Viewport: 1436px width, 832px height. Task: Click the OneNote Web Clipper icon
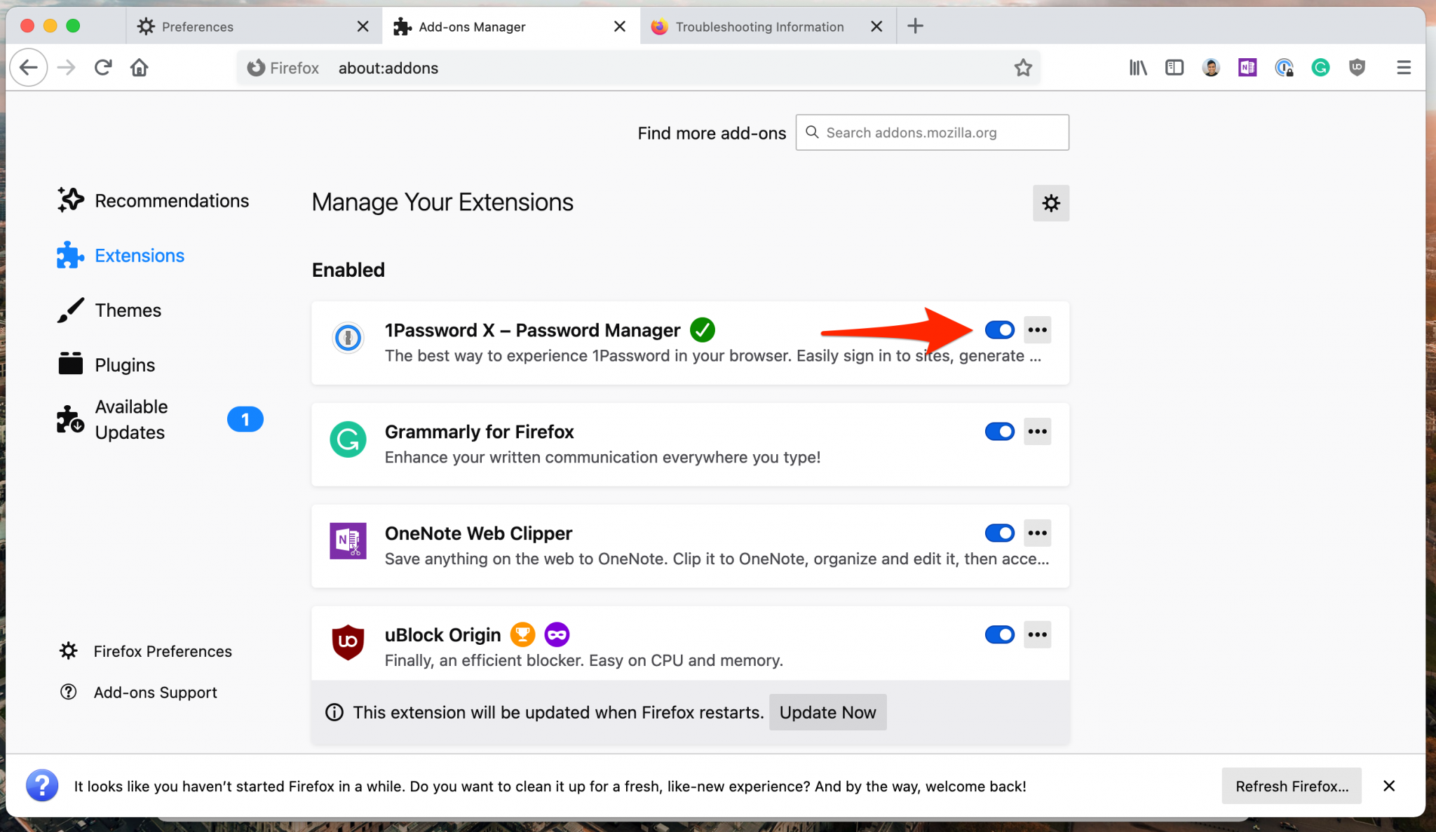pyautogui.click(x=350, y=540)
